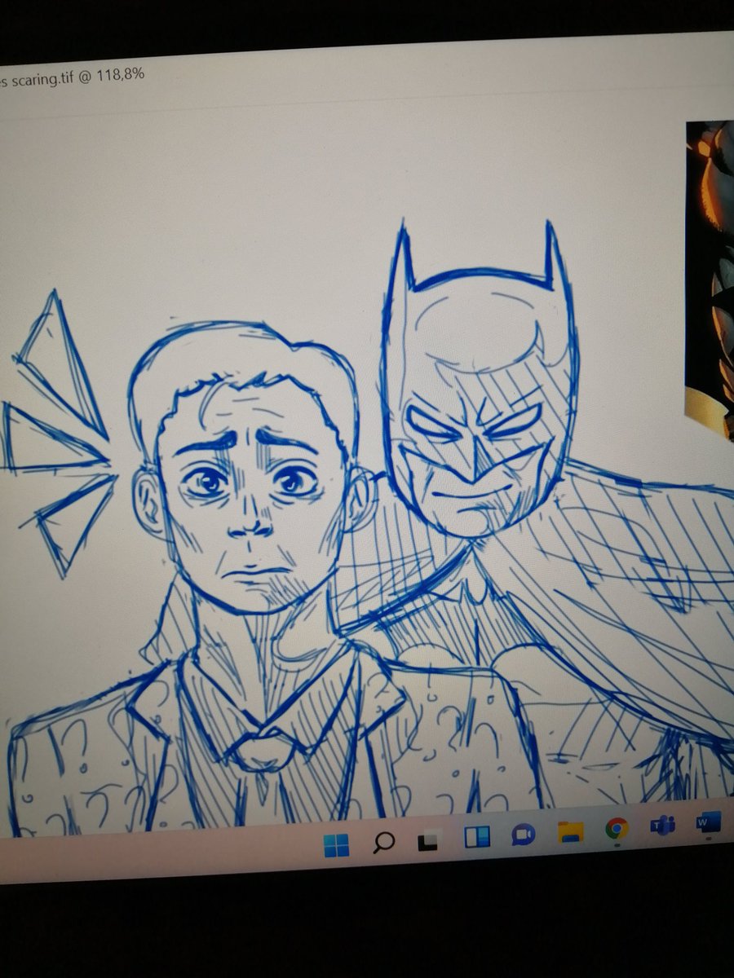Select the dark app icon beside Search
This screenshot has height=978, width=734.
[x=427, y=839]
